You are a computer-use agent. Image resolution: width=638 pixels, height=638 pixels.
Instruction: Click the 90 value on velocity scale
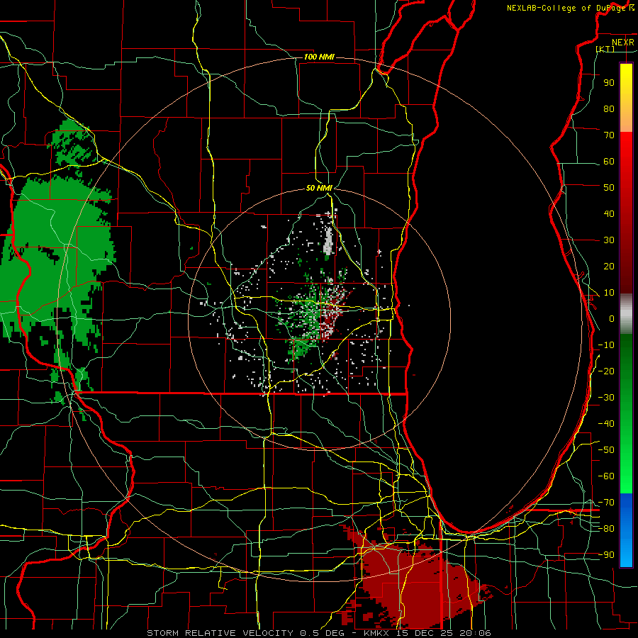point(609,83)
